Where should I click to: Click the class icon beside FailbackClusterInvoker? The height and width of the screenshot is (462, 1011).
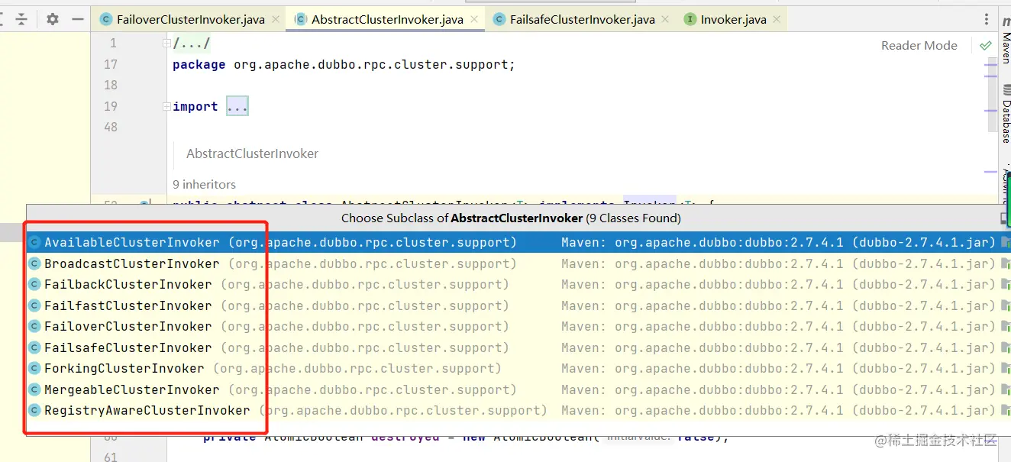(x=34, y=284)
